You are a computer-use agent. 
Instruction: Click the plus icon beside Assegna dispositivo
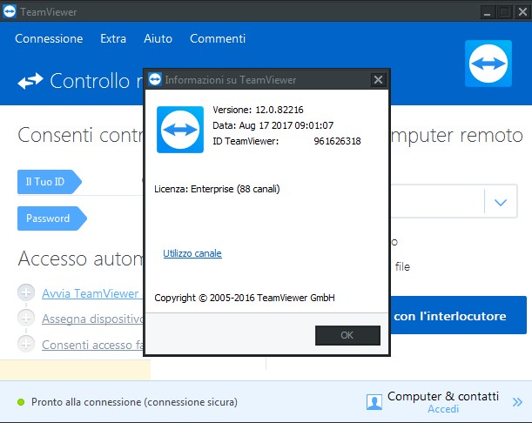point(26,319)
